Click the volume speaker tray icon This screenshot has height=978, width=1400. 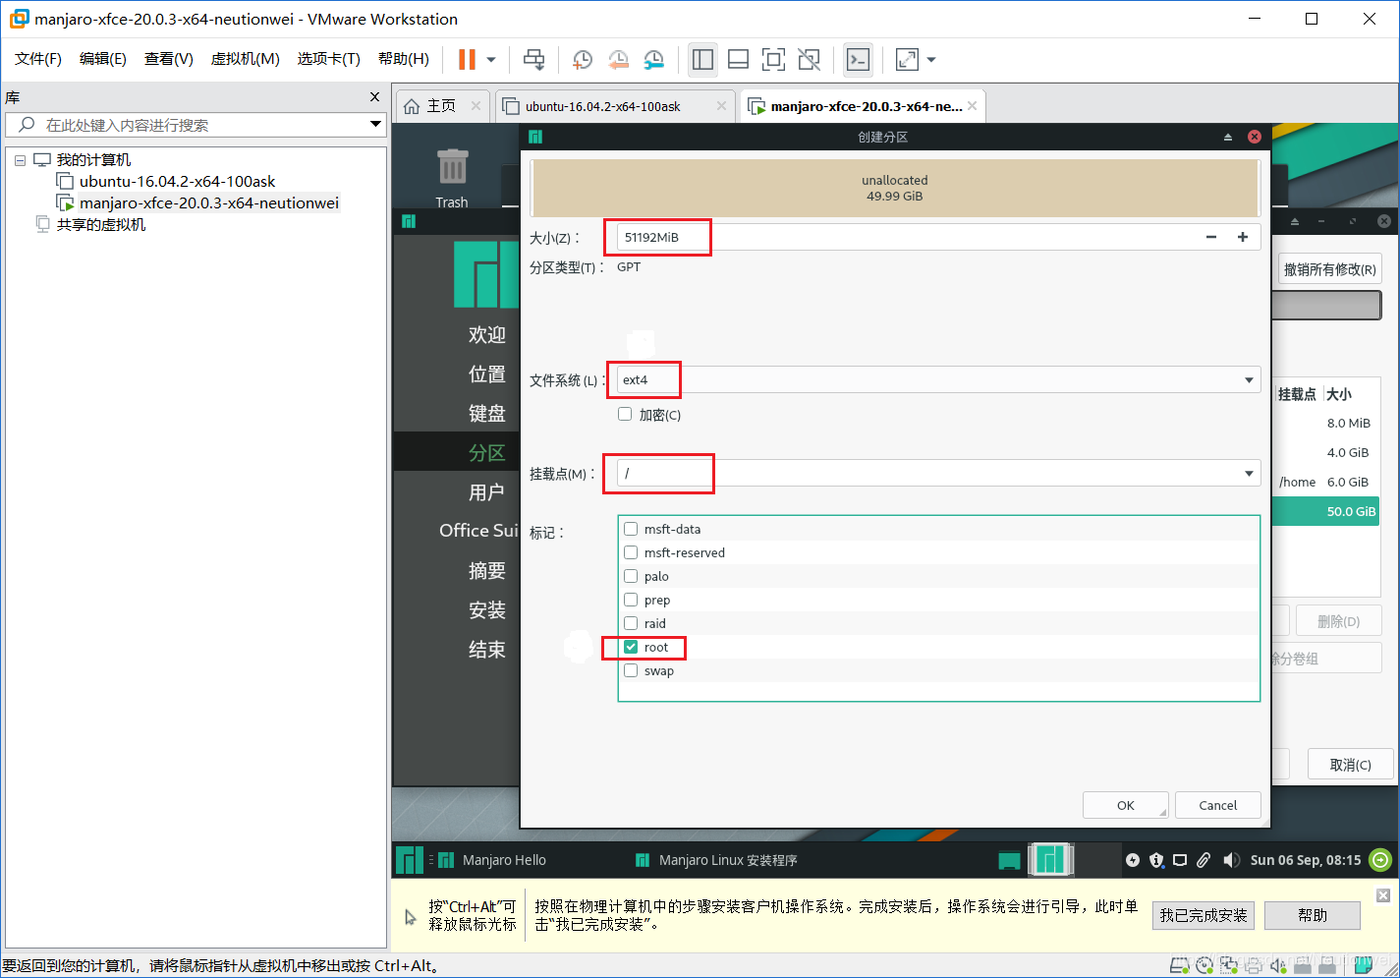[1231, 860]
